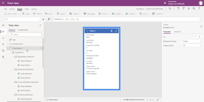
Task: Expand the formula bar chevron
Action: [199, 19]
